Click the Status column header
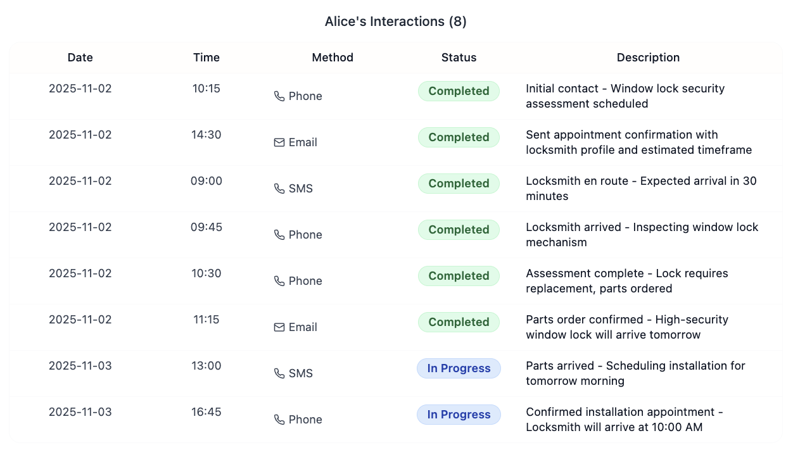 [459, 58]
